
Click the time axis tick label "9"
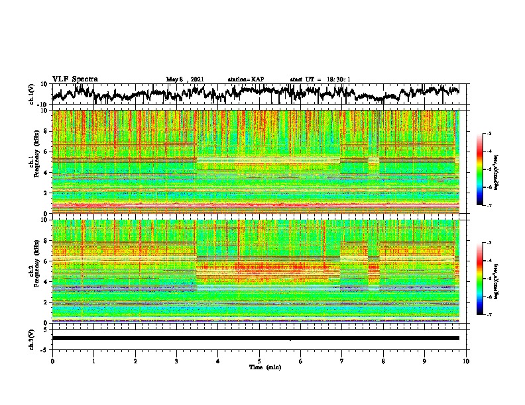click(x=424, y=361)
